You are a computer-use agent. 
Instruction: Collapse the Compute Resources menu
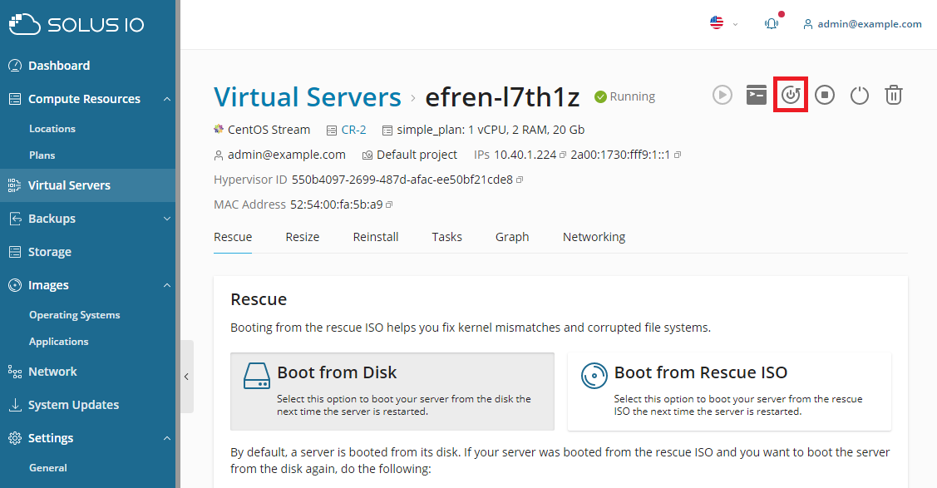167,99
